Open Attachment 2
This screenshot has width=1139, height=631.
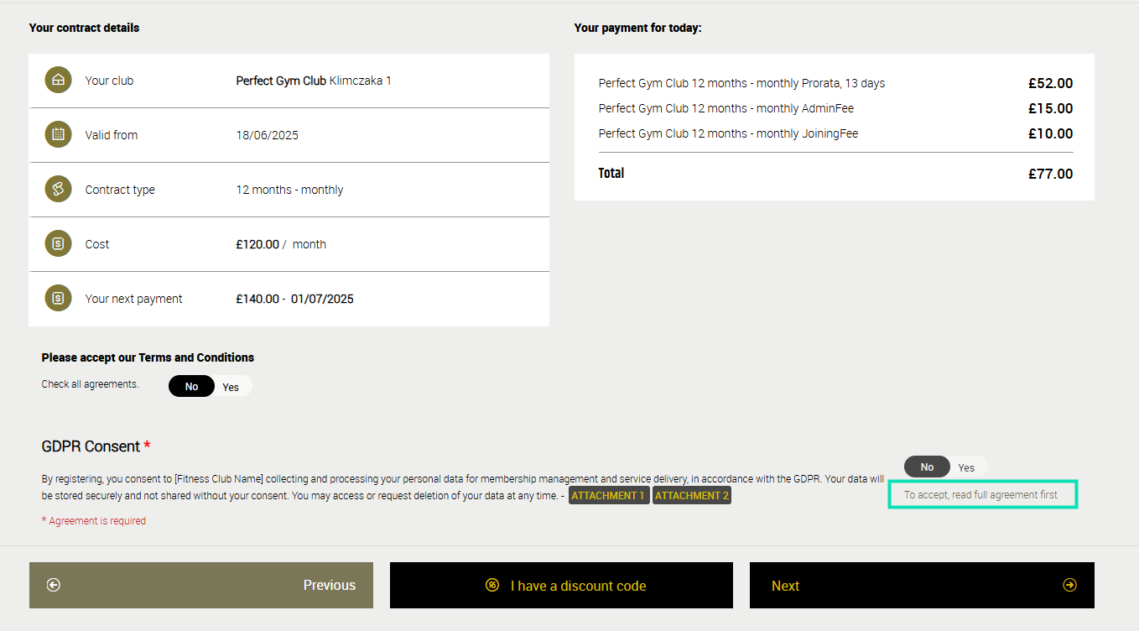(x=691, y=496)
